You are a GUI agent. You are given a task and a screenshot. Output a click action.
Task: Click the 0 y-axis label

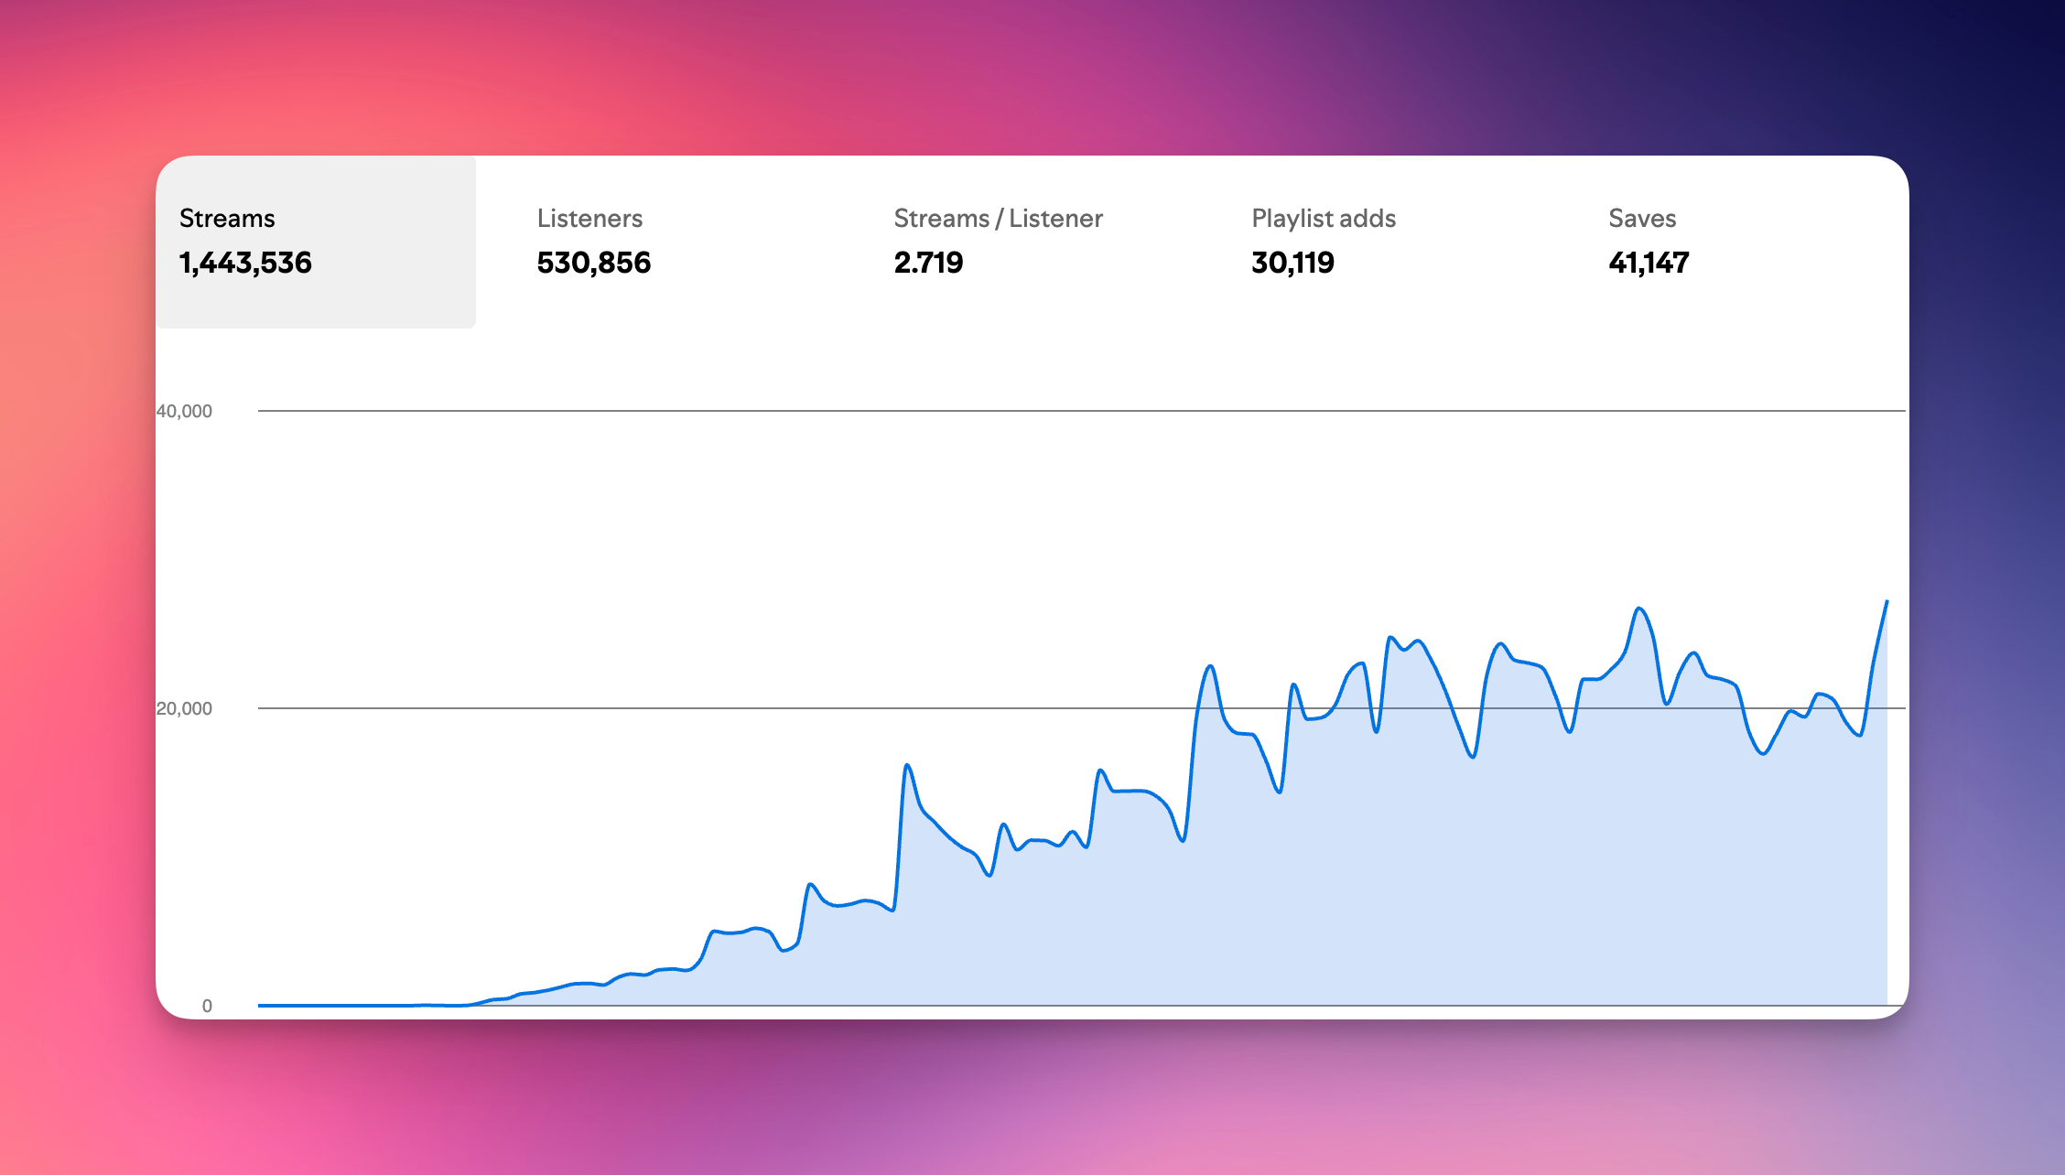click(x=207, y=1007)
